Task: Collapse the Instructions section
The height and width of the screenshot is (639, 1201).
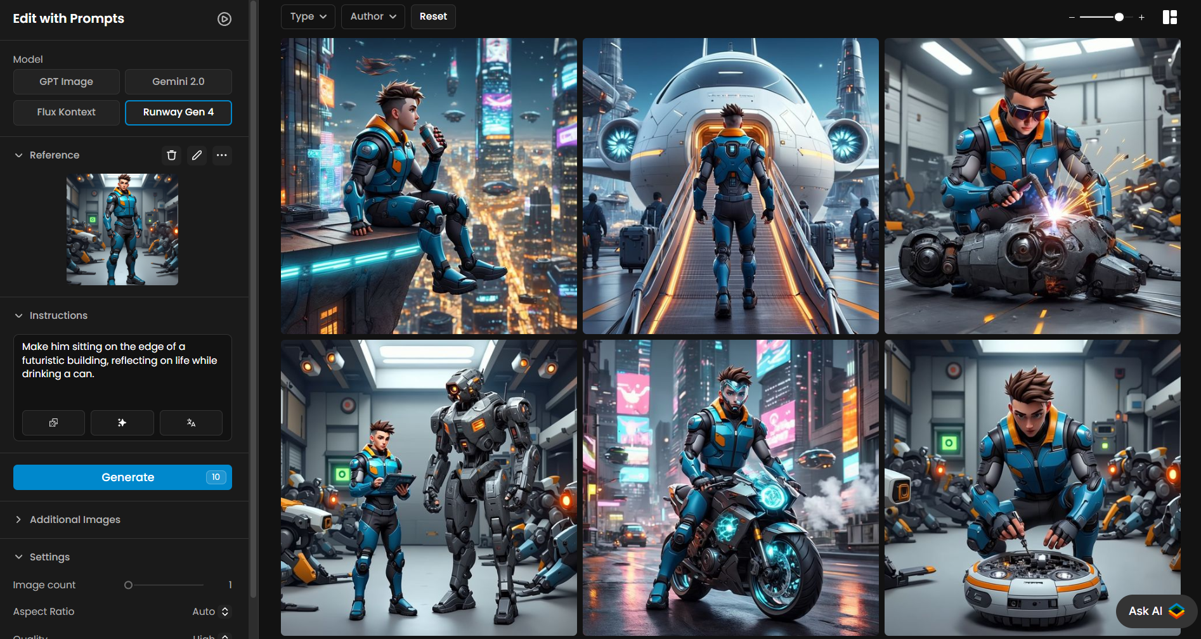Action: [18, 316]
